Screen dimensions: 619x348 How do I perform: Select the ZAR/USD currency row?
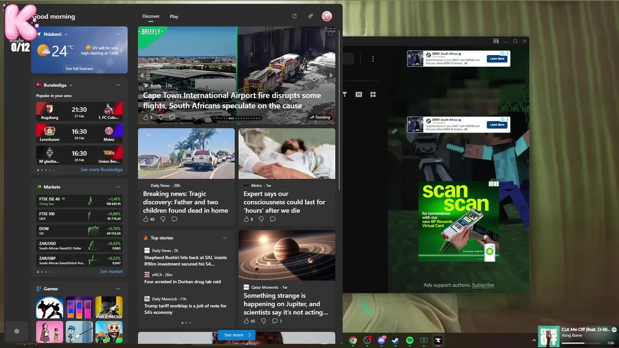click(x=79, y=246)
